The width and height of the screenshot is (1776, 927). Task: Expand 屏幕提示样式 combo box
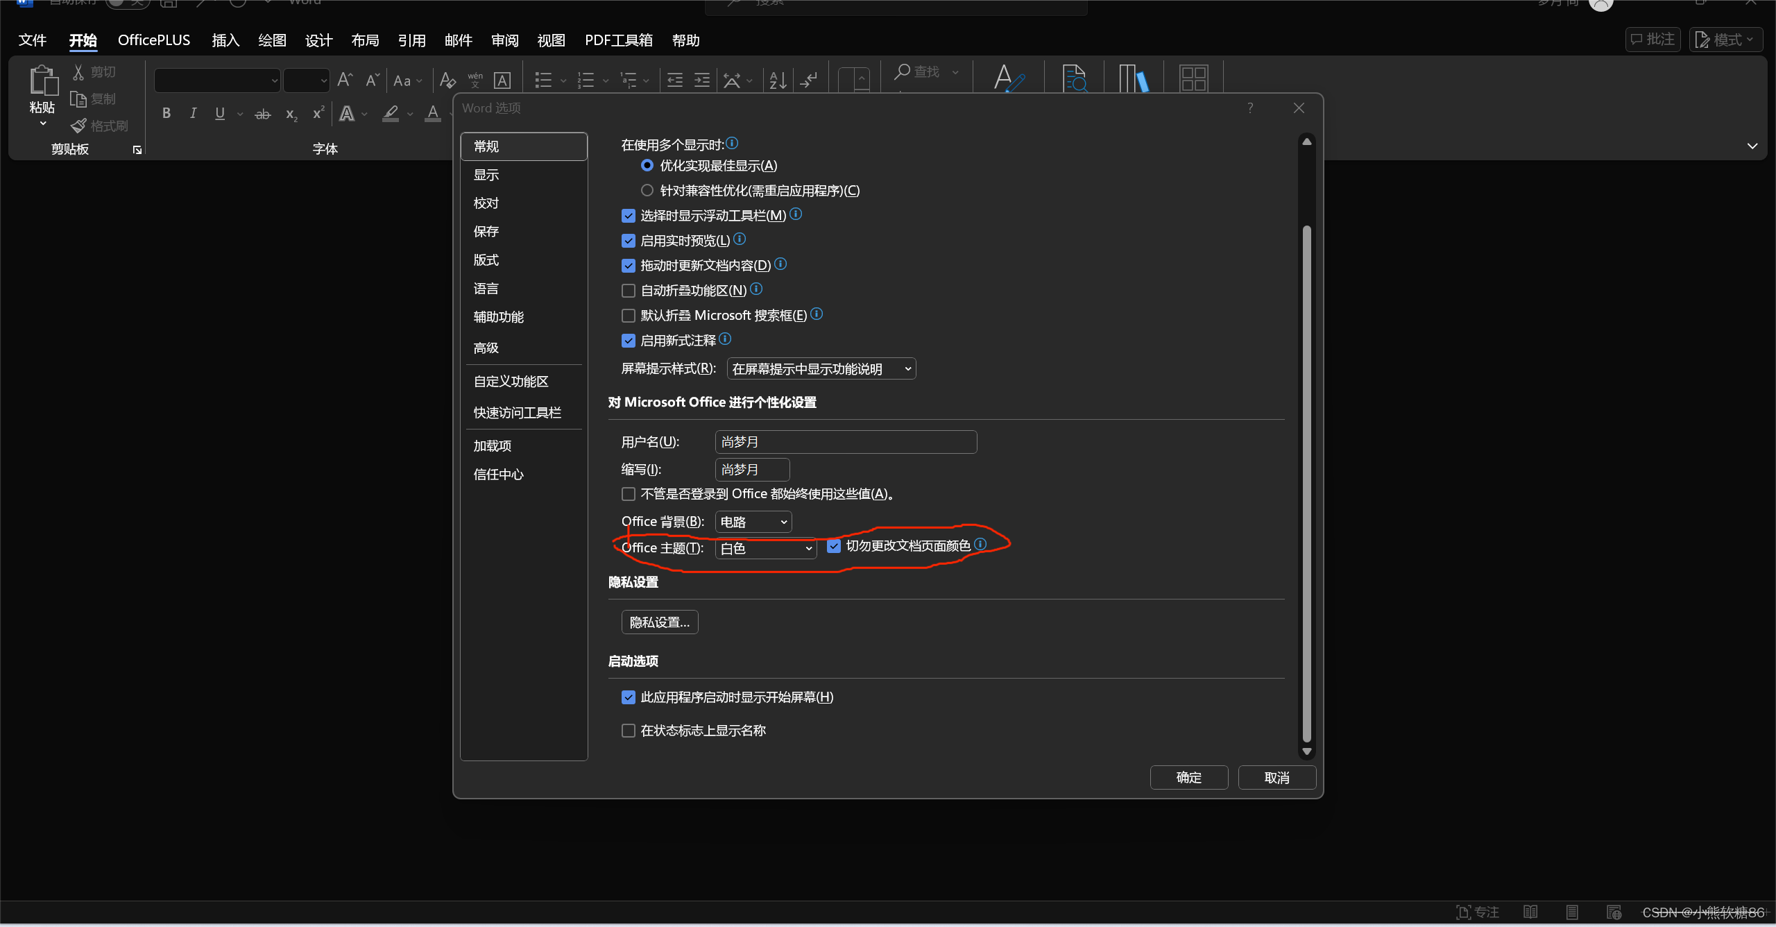tap(821, 369)
